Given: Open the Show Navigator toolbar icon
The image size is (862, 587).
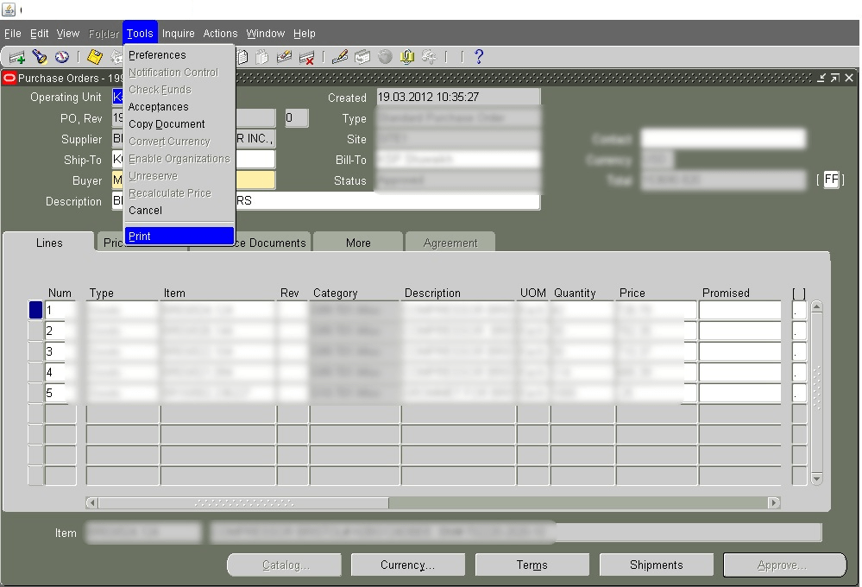Looking at the screenshot, I should click(60, 55).
